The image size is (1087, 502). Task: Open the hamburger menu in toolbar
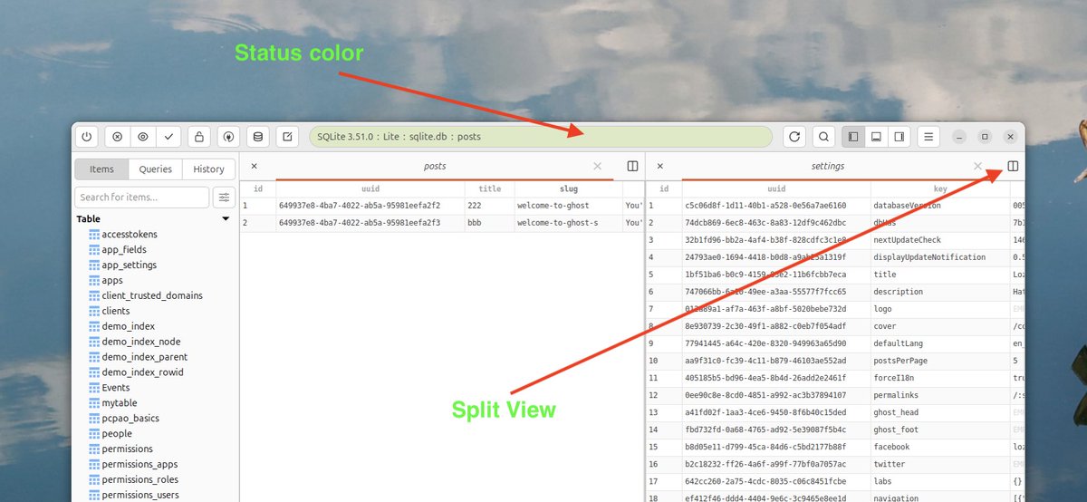928,137
